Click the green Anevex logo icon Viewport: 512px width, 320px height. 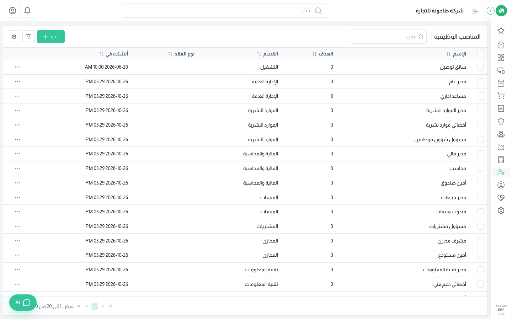(x=501, y=11)
